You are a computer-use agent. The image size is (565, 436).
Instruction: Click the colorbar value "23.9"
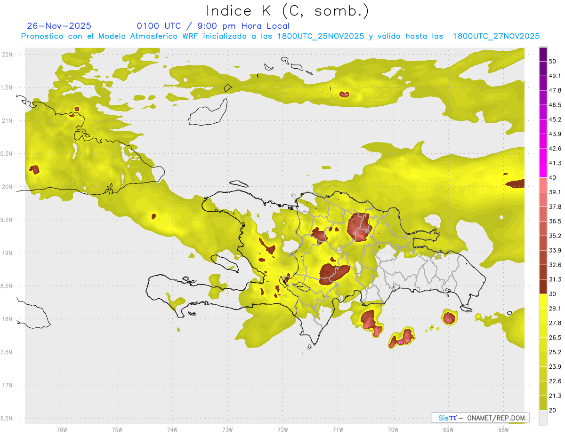point(555,367)
